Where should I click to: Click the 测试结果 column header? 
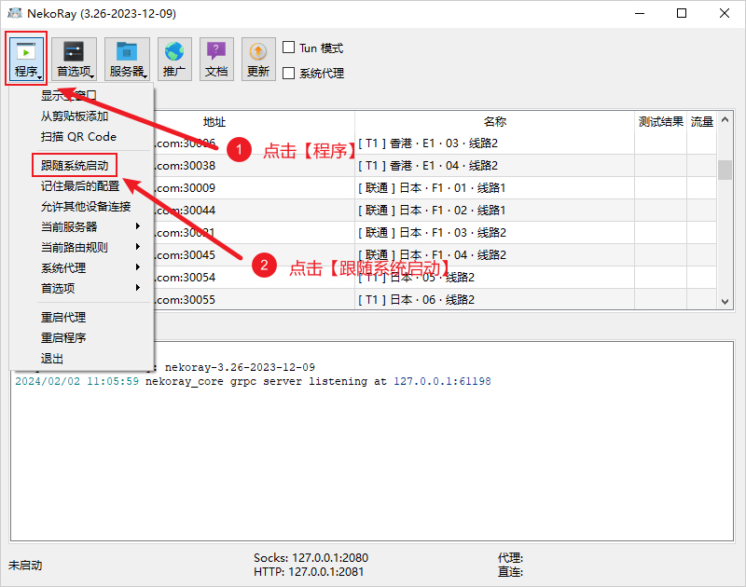(x=660, y=122)
